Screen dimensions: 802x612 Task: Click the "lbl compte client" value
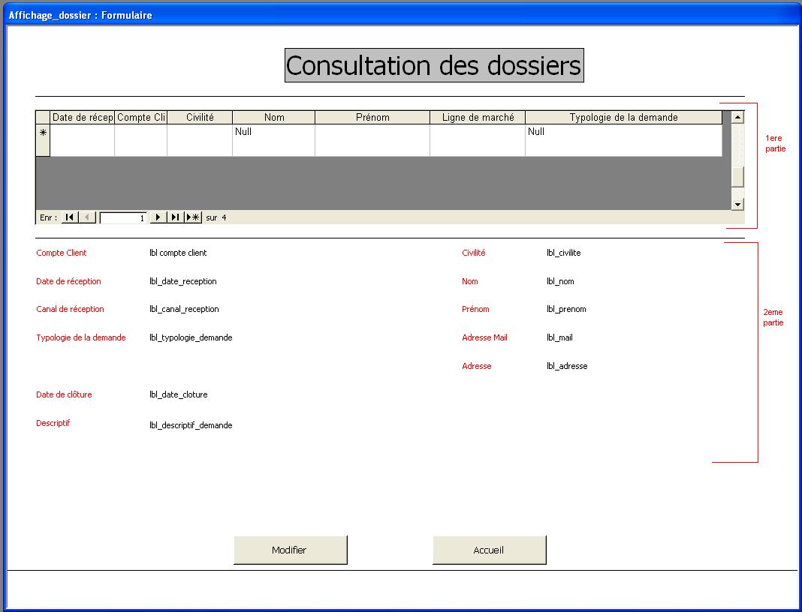pos(178,253)
